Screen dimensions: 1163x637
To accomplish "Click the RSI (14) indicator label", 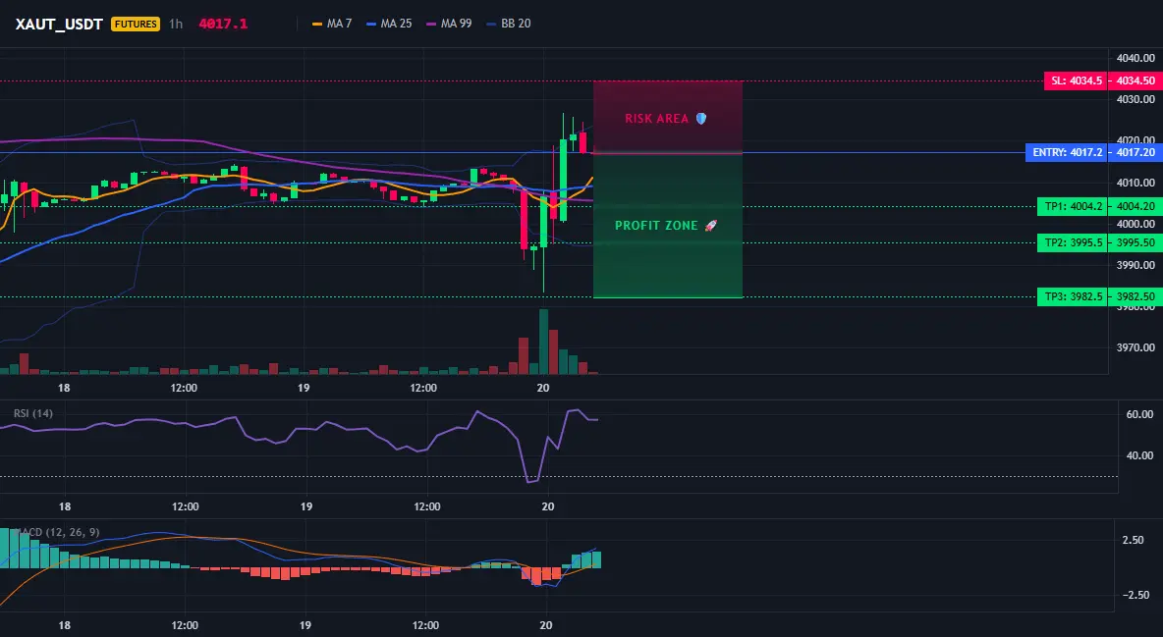I will 33,413.
